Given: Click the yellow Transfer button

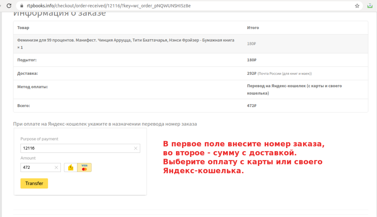Looking at the screenshot, I should pyautogui.click(x=34, y=184).
